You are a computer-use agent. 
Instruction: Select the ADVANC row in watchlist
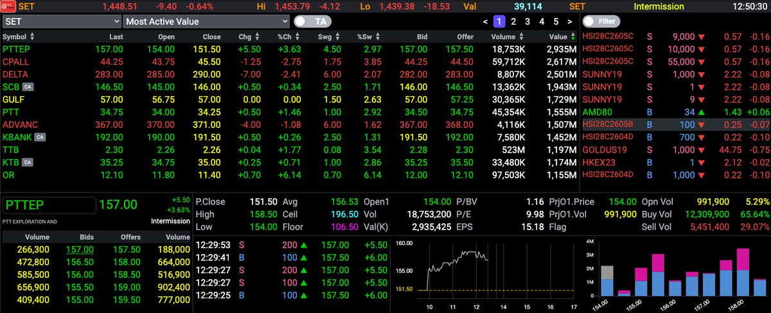289,124
